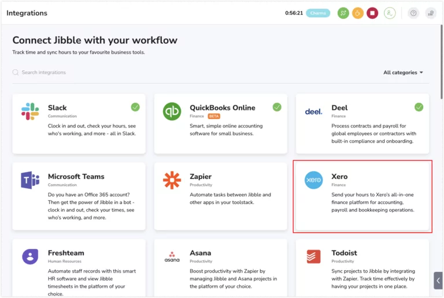Image resolution: width=444 pixels, height=298 pixels.
Task: Click Finance label under Deel
Action: pos(338,116)
